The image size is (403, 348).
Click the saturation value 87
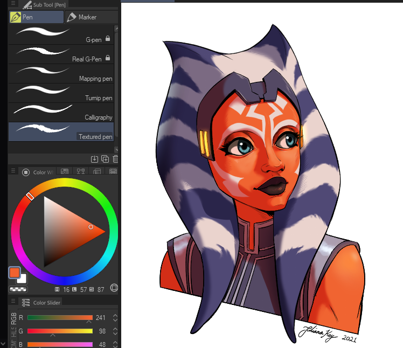101,290
